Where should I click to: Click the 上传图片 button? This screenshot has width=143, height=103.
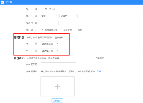(x=57, y=101)
